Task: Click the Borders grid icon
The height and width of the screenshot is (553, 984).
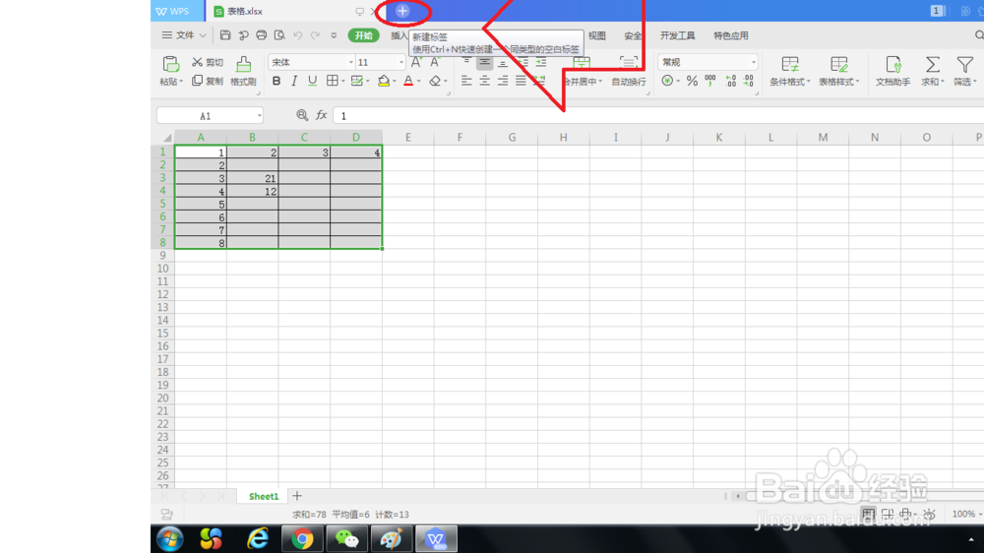Action: pyautogui.click(x=332, y=81)
